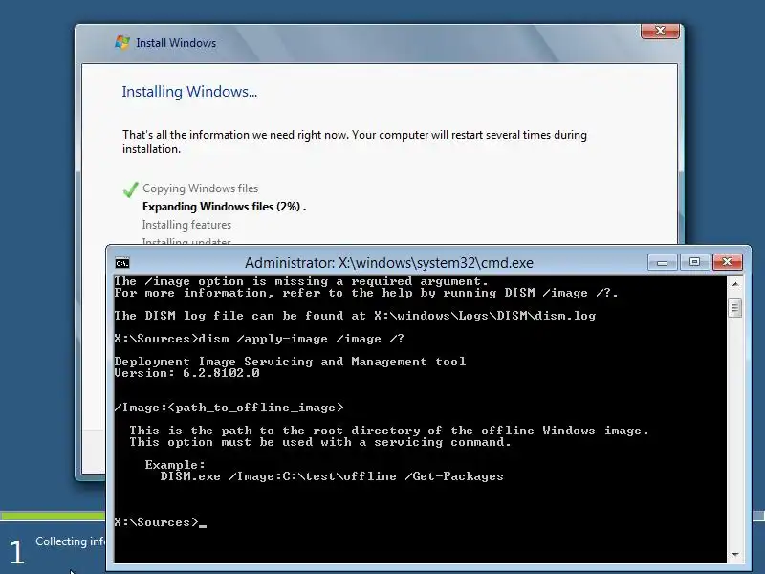Click the cmd vertical scrollbar thumb
Screen dimensions: 765x574
pos(734,308)
